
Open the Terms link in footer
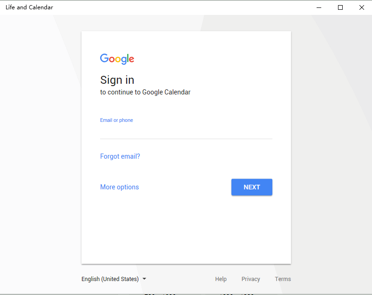coord(283,279)
